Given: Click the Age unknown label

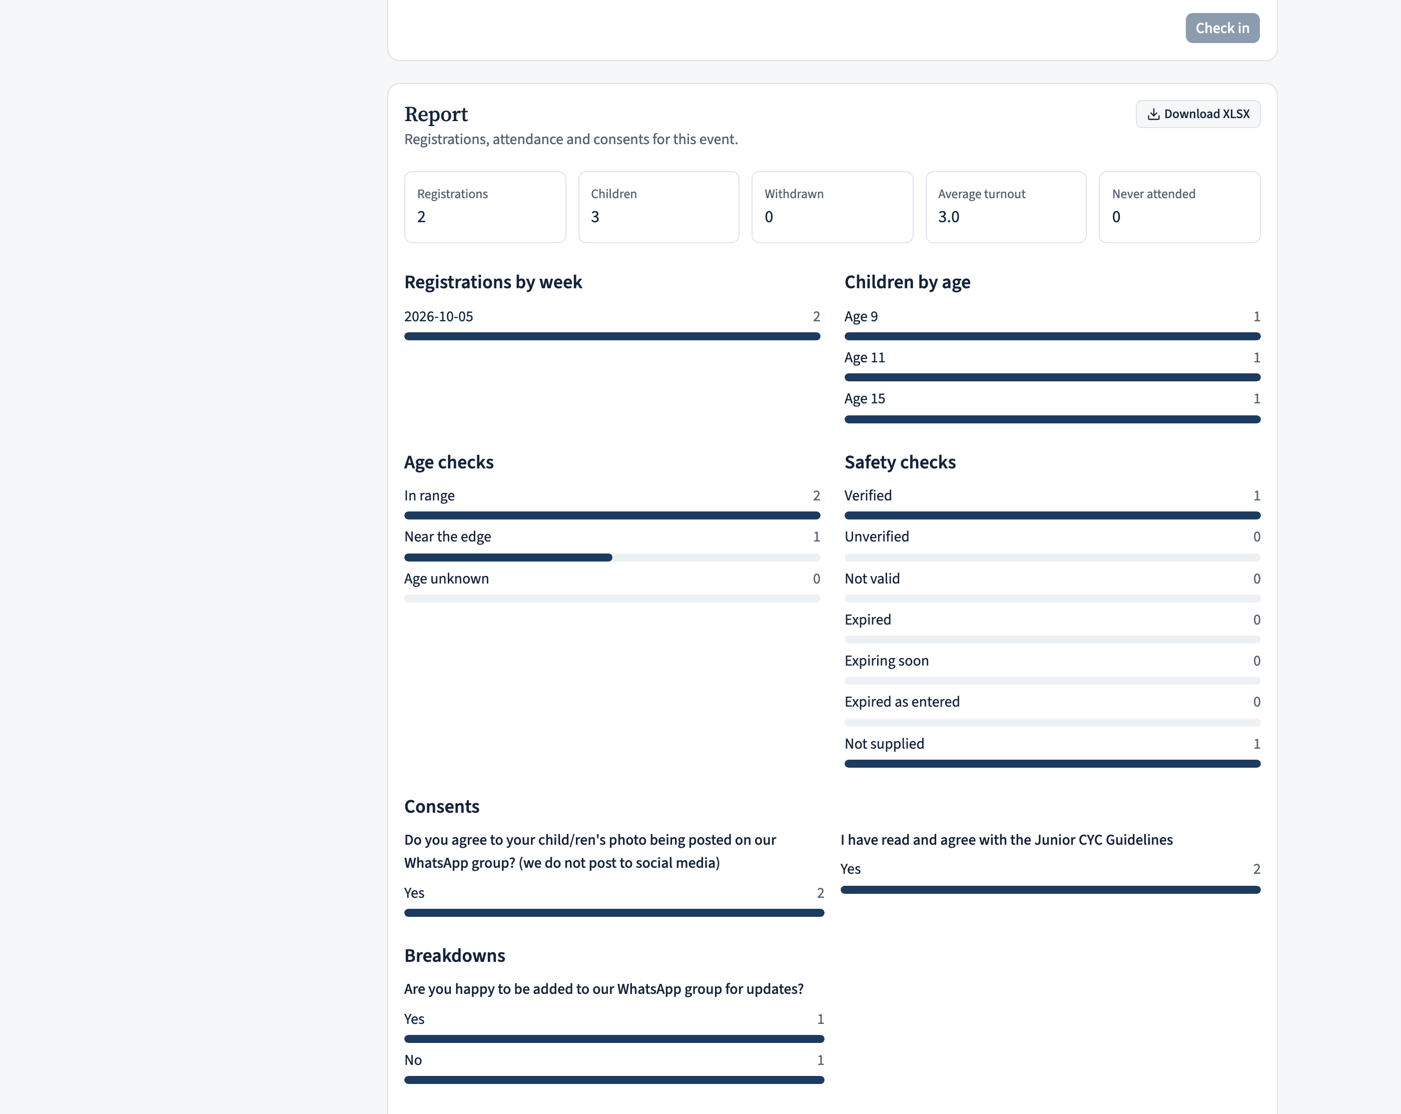Looking at the screenshot, I should 446,579.
